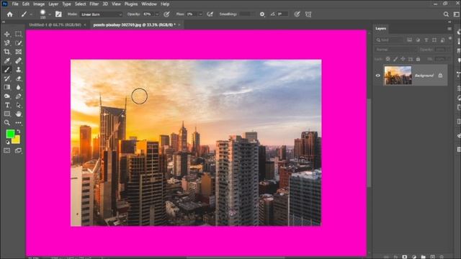Select the Brush tool in toolbar
461x259 pixels.
6,70
